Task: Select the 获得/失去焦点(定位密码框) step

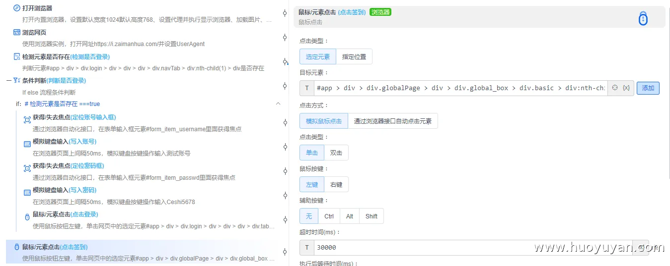Action: [149, 171]
